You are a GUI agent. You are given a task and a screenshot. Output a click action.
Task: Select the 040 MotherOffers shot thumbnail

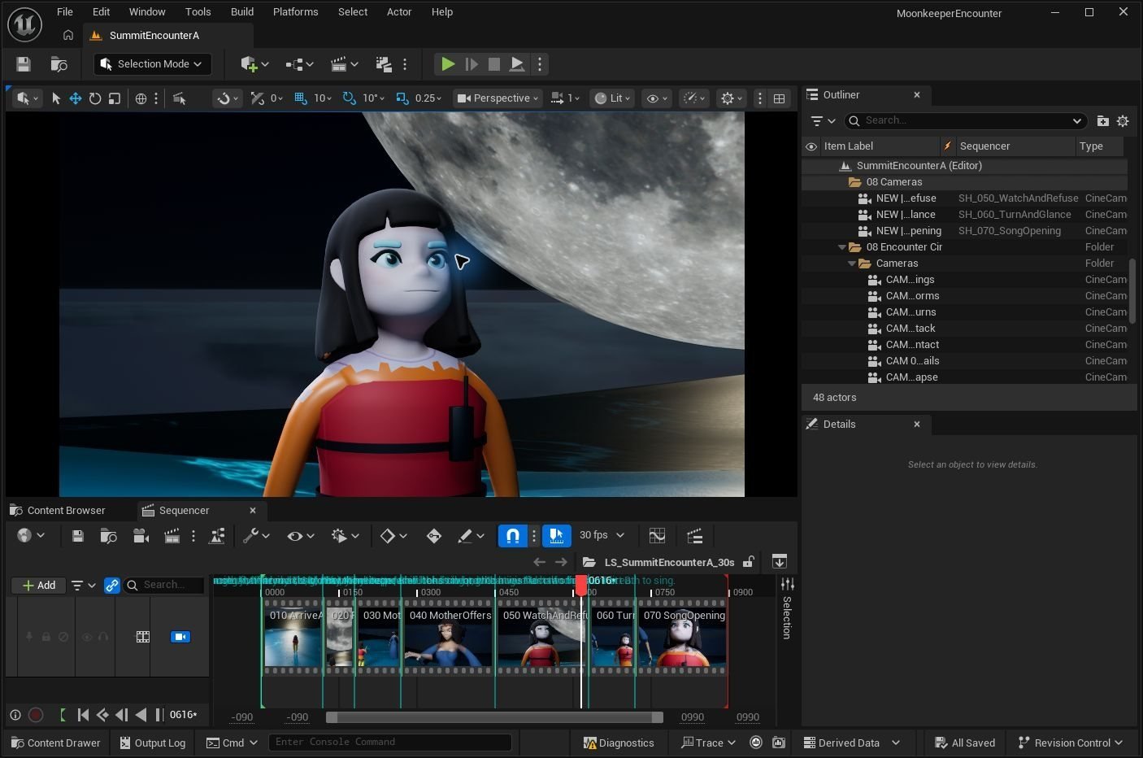click(x=450, y=637)
